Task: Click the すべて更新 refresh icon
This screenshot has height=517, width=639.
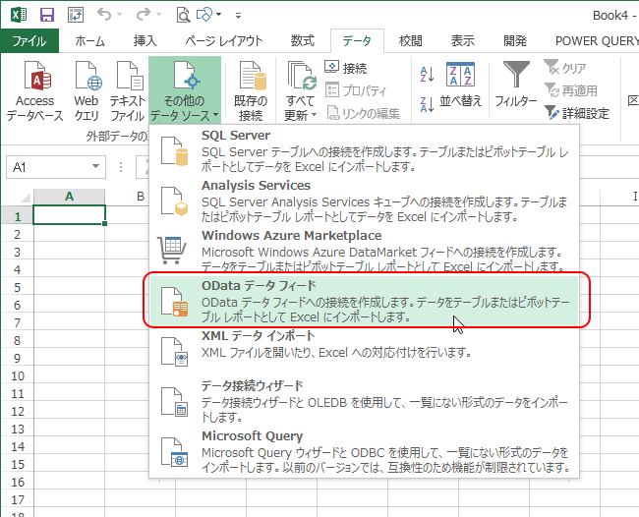Action: (301, 76)
